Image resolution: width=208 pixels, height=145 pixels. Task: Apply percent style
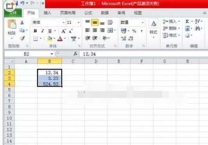click(134, 31)
